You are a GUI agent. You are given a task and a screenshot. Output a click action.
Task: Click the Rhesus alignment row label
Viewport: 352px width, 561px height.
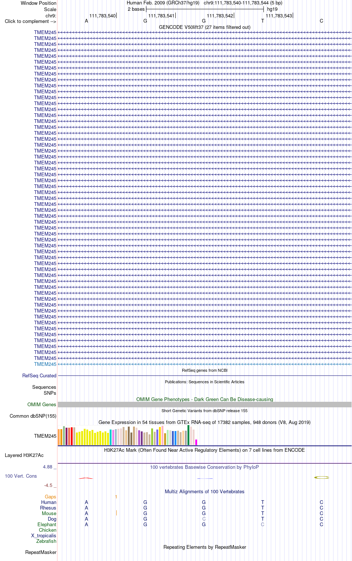(x=48, y=508)
